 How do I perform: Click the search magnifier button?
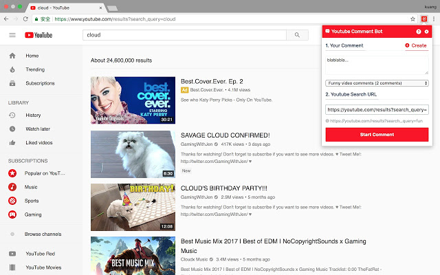[297, 35]
